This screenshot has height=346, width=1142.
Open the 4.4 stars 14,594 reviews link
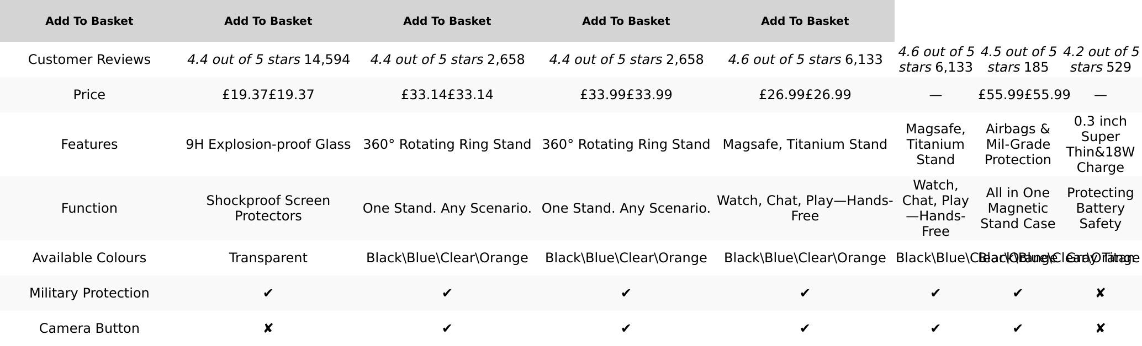[268, 60]
